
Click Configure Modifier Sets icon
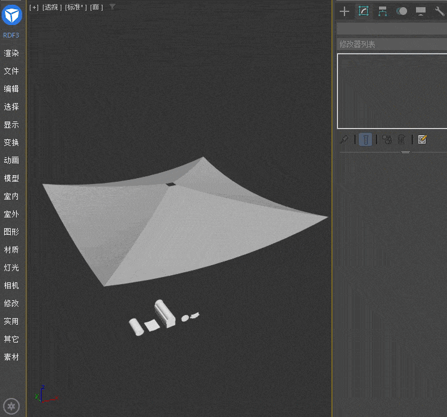(422, 139)
